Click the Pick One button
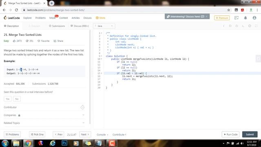This screenshot has width=261, height=147. point(37,134)
